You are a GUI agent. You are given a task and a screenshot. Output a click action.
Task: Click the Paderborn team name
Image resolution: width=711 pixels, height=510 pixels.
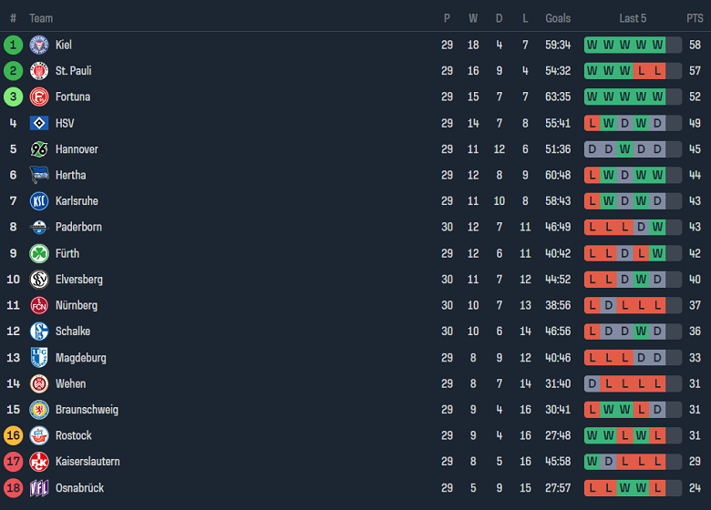78,227
